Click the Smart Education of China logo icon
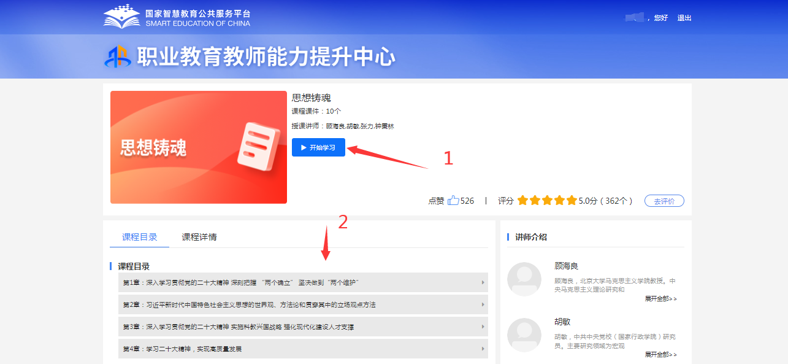This screenshot has height=364, width=788. pyautogui.click(x=120, y=15)
